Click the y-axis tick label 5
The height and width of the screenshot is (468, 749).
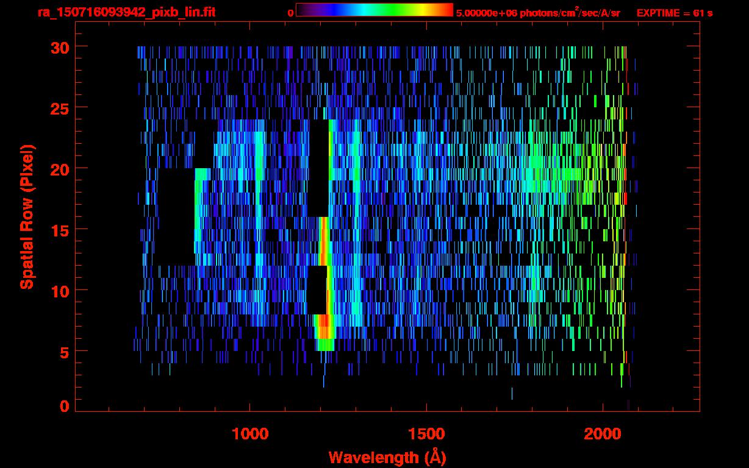(63, 352)
